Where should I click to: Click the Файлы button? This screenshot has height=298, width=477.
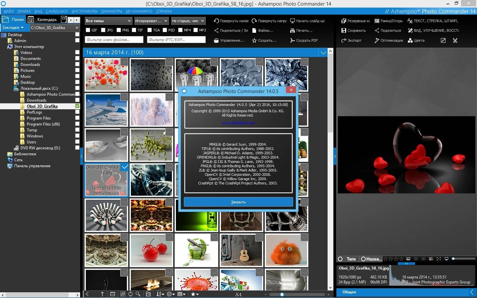[x=263, y=30]
